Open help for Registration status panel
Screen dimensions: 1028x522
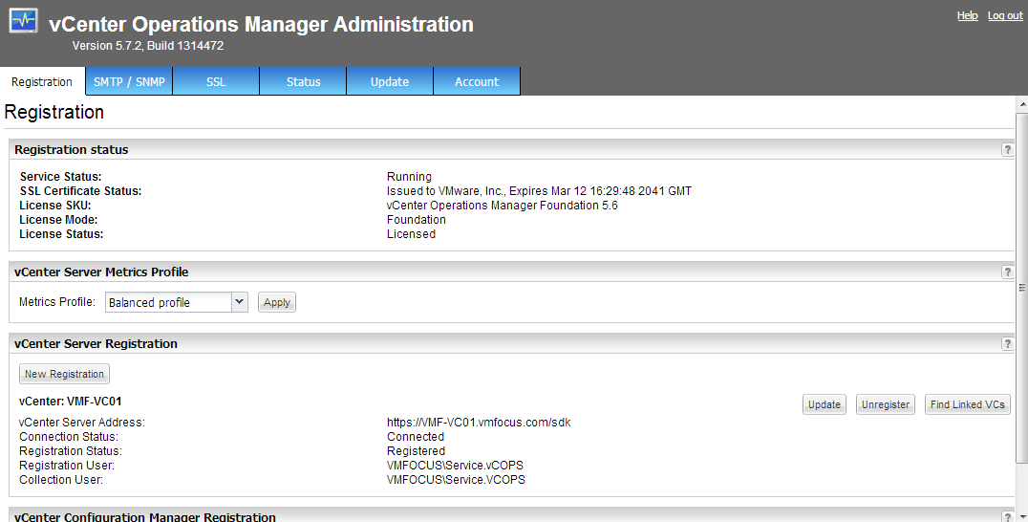pos(1007,150)
